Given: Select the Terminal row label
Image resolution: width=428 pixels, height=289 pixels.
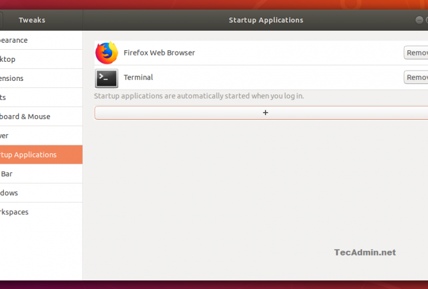Looking at the screenshot, I should pyautogui.click(x=138, y=77).
